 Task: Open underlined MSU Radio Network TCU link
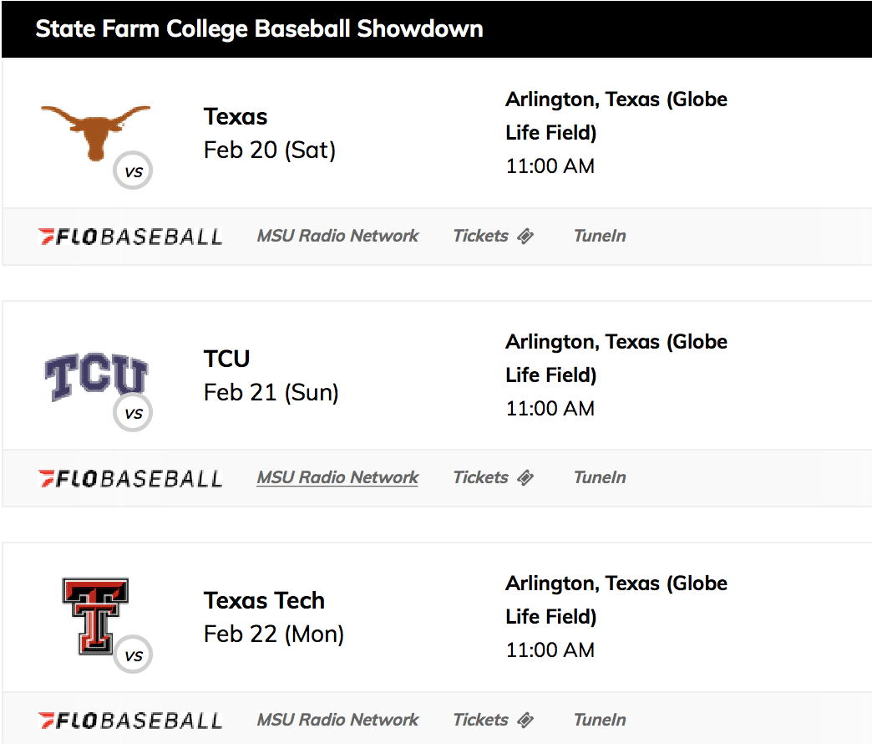[x=337, y=477]
